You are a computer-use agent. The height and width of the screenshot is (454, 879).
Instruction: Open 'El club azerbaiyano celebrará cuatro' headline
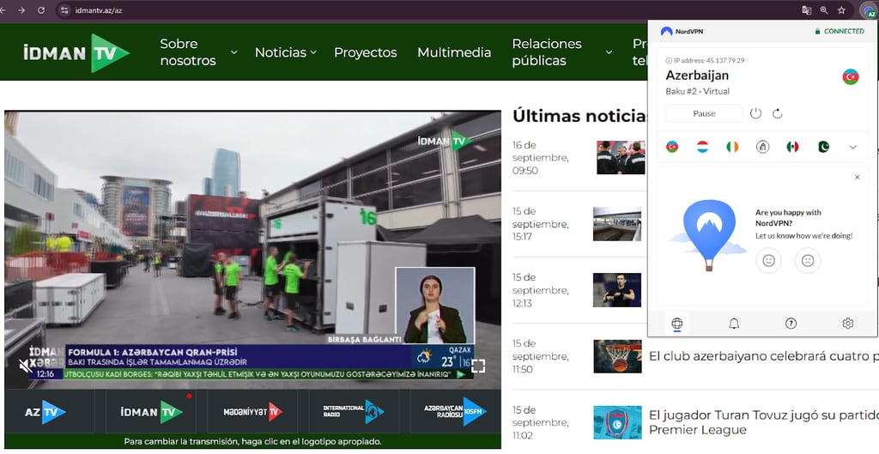(763, 356)
